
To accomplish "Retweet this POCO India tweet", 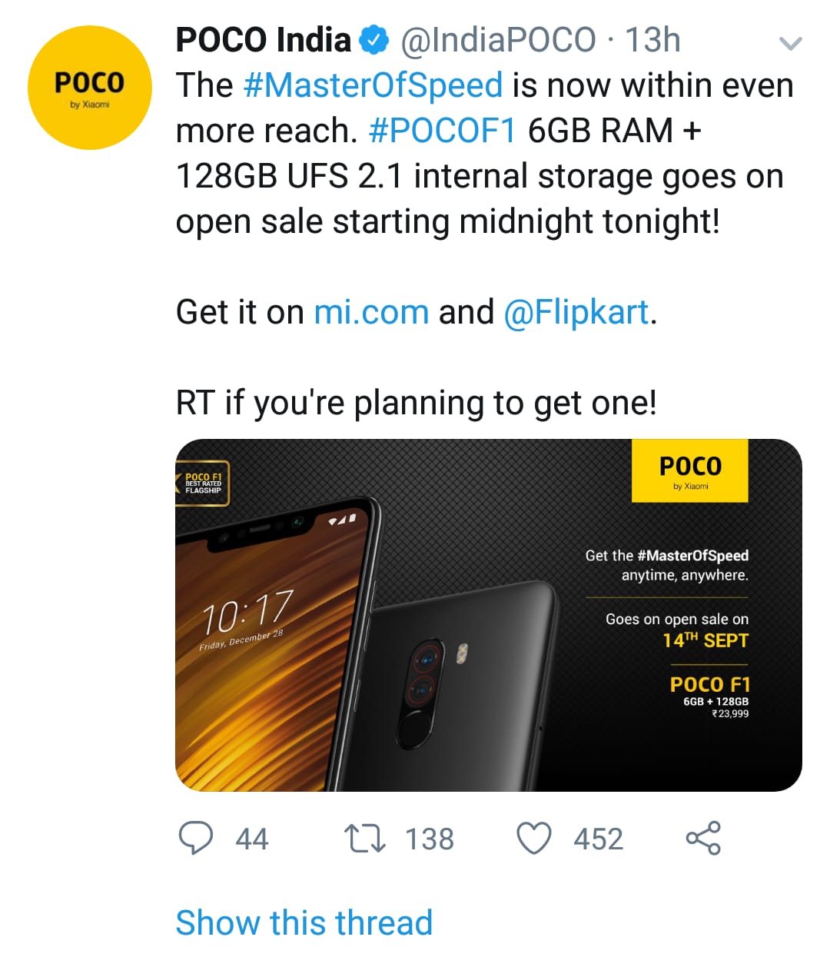I will pyautogui.click(x=364, y=838).
